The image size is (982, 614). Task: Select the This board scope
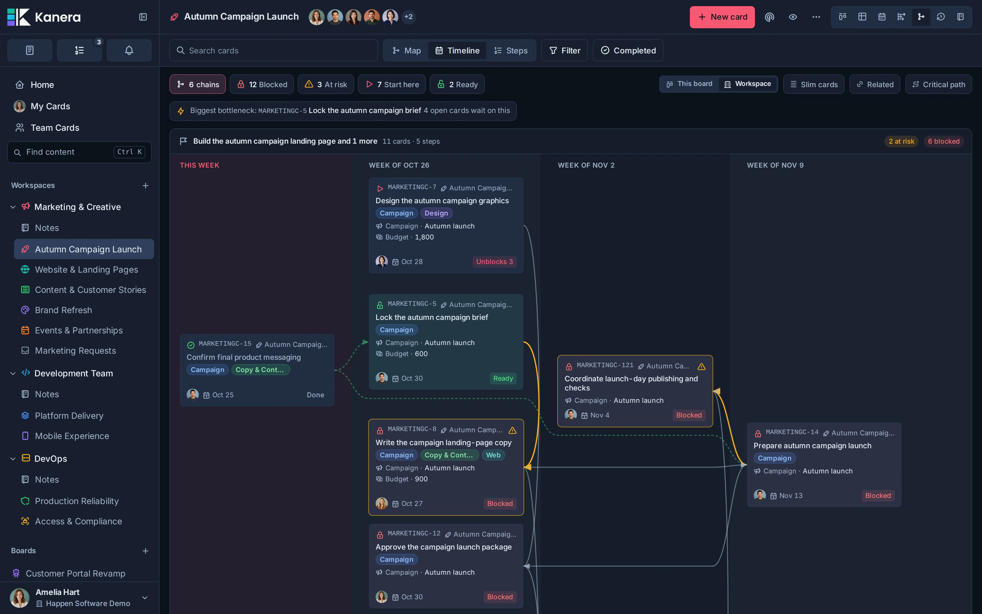click(x=689, y=84)
